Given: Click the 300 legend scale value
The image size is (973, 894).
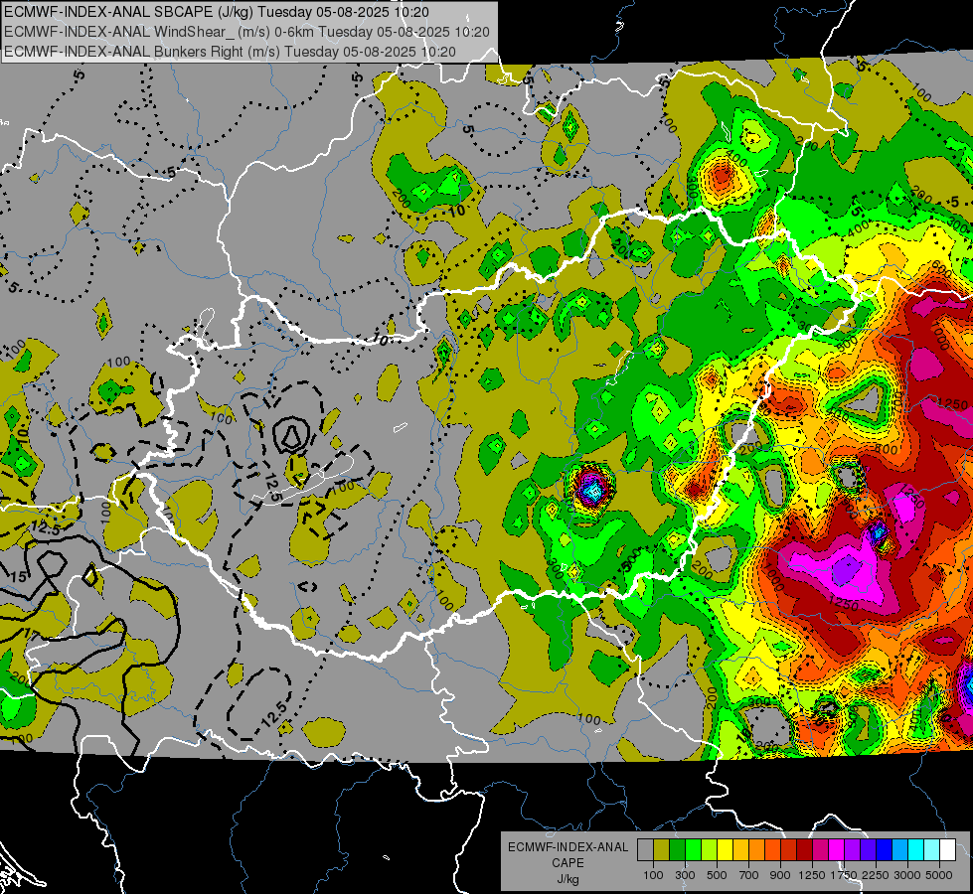Looking at the screenshot, I should 685,875.
